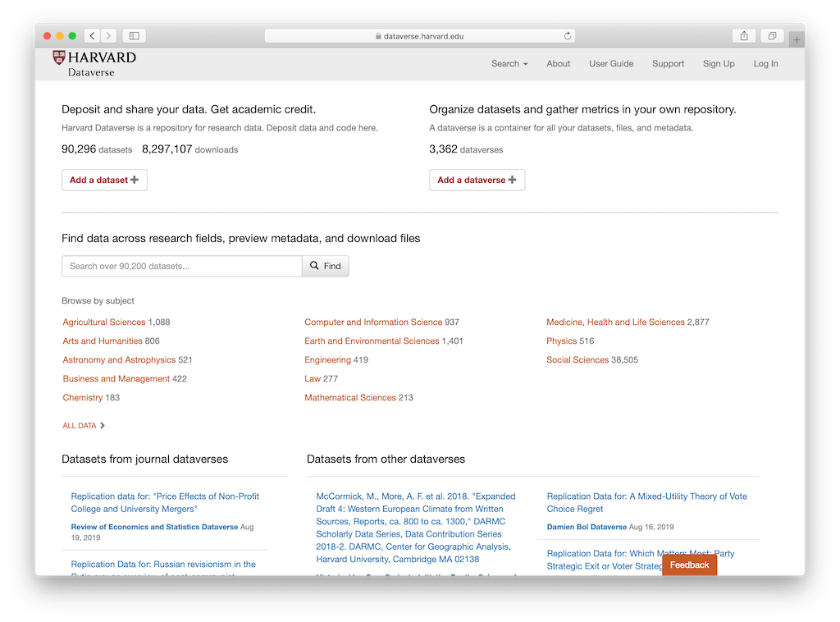Toggle Safari sidebar icon

135,36
